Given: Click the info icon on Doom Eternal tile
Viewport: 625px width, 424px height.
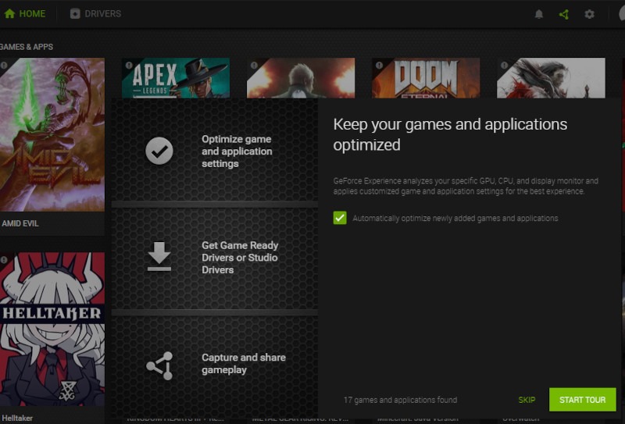Looking at the screenshot, I should (x=379, y=66).
